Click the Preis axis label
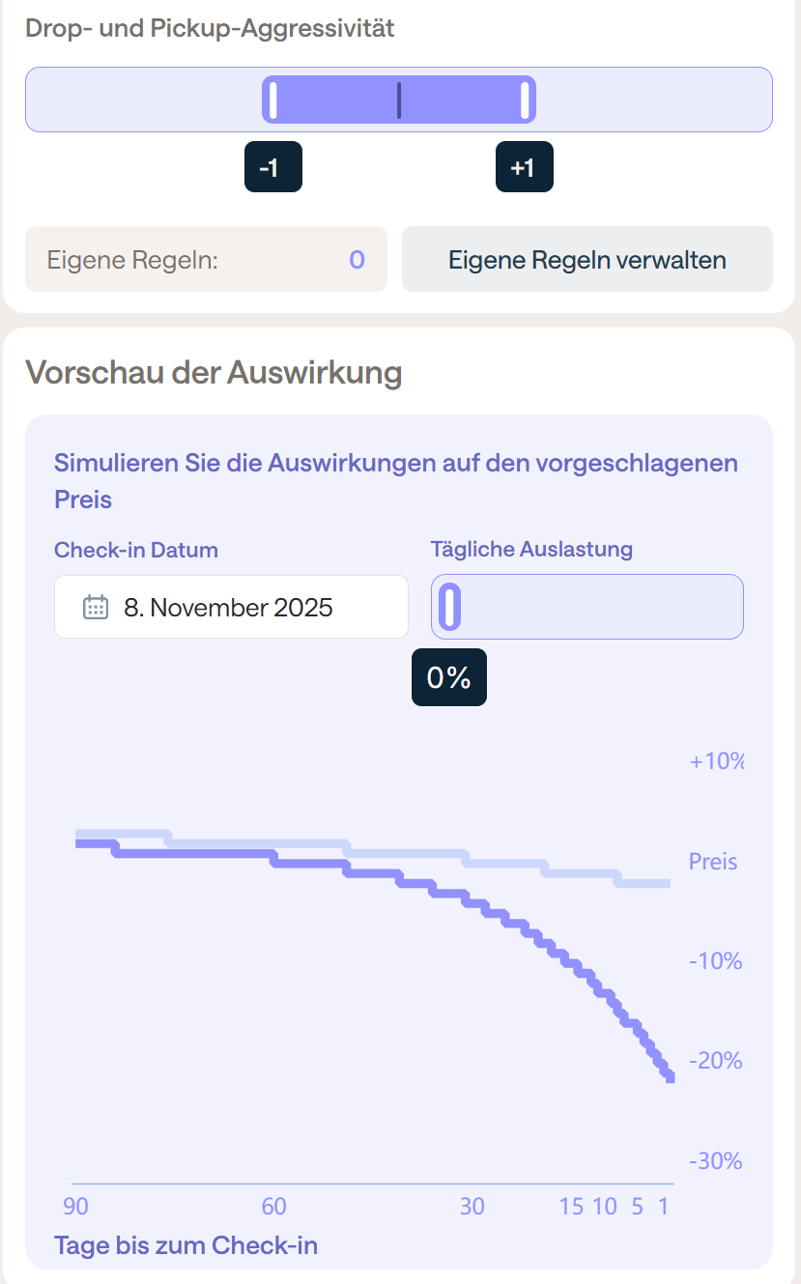 point(713,861)
